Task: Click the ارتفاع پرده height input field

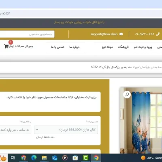Action: [15, 130]
